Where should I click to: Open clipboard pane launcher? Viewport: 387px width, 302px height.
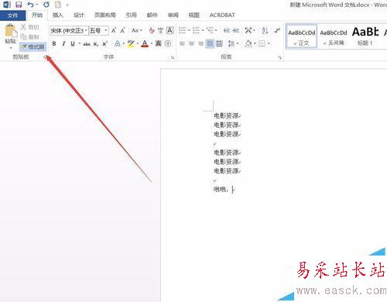coord(45,57)
